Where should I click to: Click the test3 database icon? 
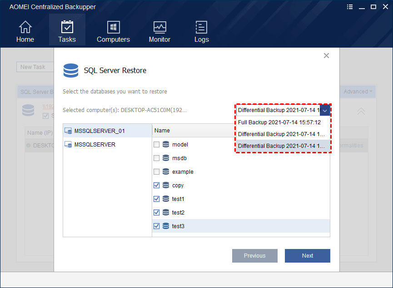(166, 226)
